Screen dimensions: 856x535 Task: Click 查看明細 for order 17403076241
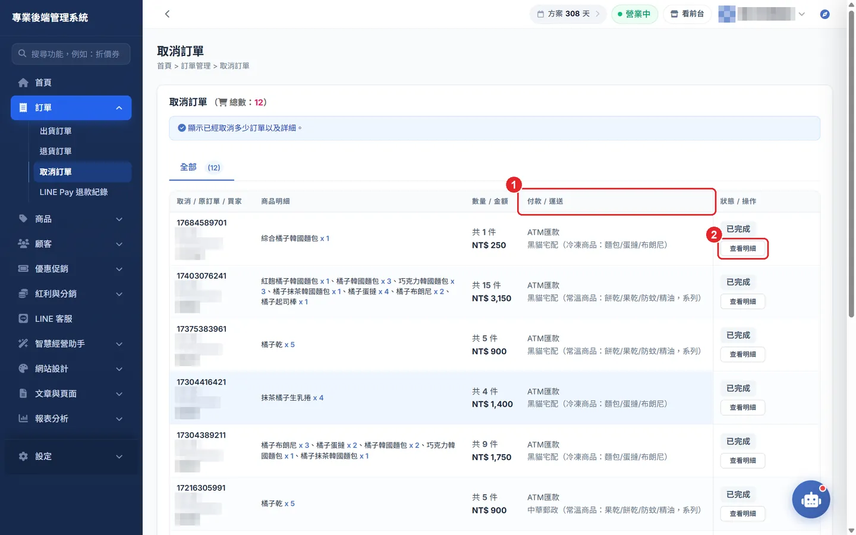pyautogui.click(x=743, y=301)
